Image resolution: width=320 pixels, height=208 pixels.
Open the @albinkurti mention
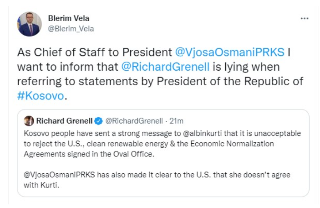203,133
